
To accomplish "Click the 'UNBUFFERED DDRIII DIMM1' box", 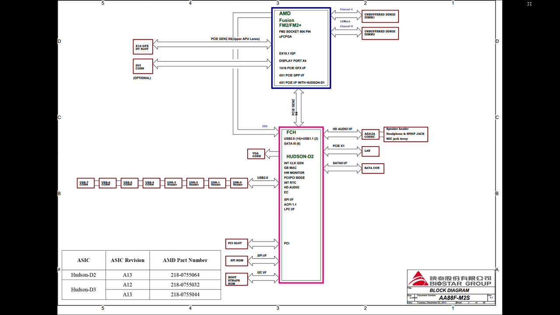I will pos(380,16).
